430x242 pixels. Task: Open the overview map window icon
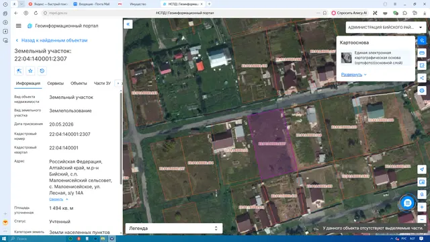(422, 182)
